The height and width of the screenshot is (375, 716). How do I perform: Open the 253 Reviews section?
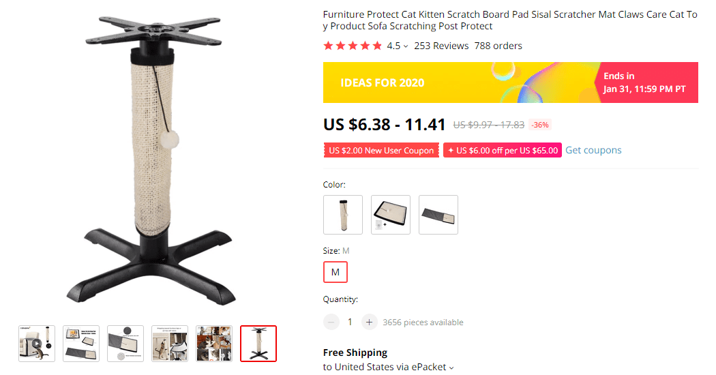[441, 46]
